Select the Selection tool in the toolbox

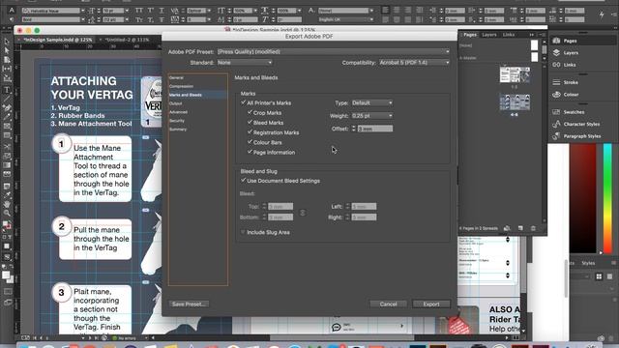pos(7,42)
